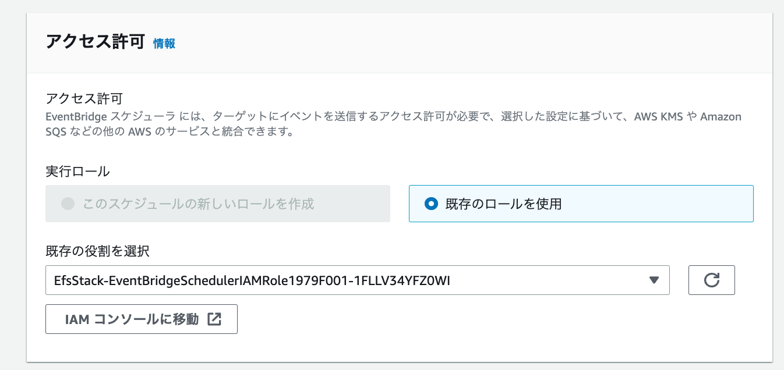Navigate to IAM console via button
The image size is (784, 370).
[141, 319]
